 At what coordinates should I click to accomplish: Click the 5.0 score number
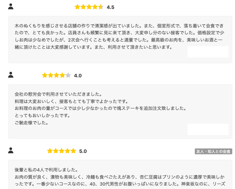(x=83, y=151)
